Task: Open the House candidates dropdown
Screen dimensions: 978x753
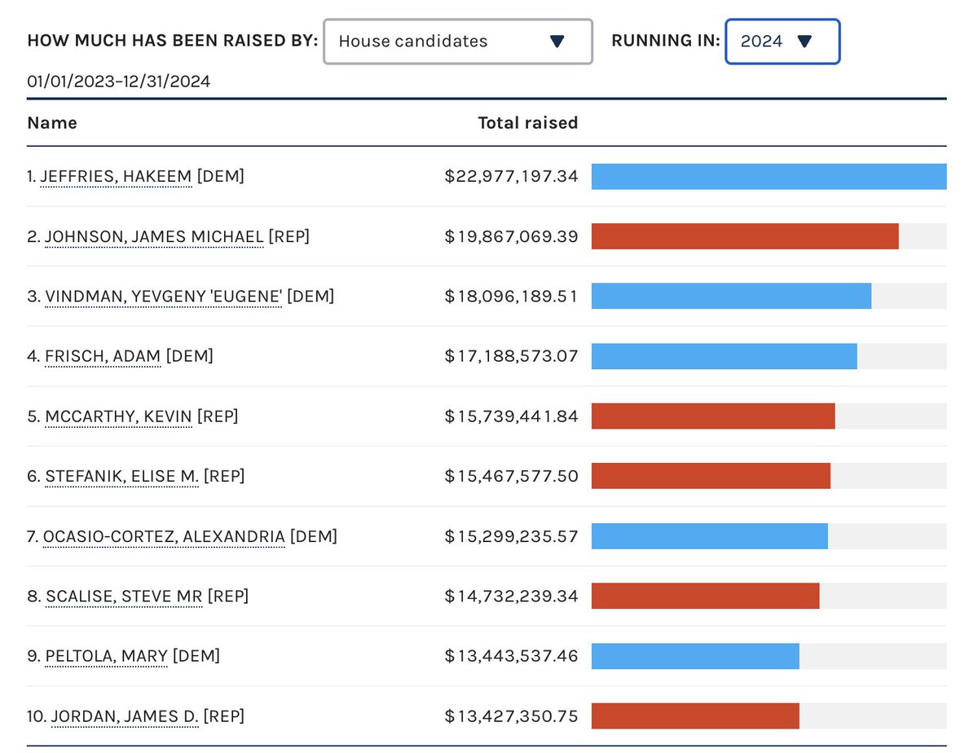Action: 458,42
